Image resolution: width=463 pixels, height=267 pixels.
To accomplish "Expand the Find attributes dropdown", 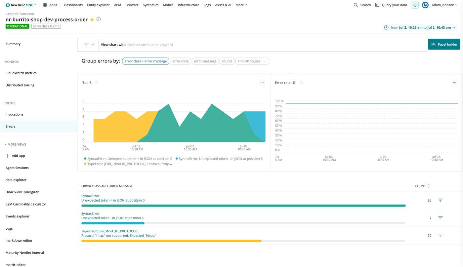I will [252, 61].
